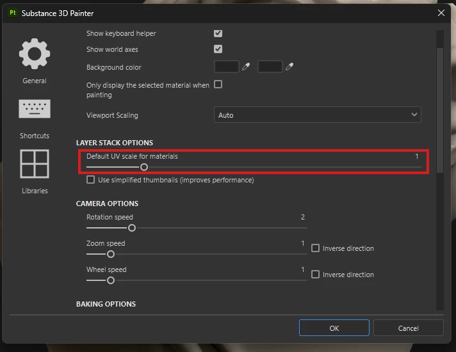Pick first background color with eyedropper

coord(246,67)
